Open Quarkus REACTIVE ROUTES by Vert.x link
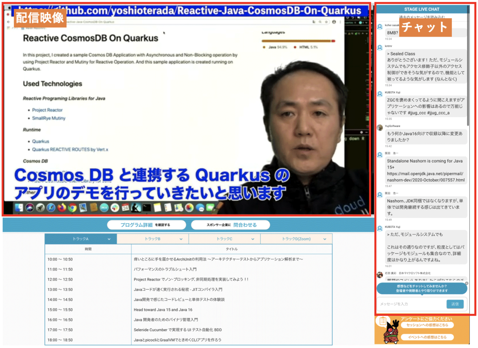The width and height of the screenshot is (478, 348). pos(70,150)
